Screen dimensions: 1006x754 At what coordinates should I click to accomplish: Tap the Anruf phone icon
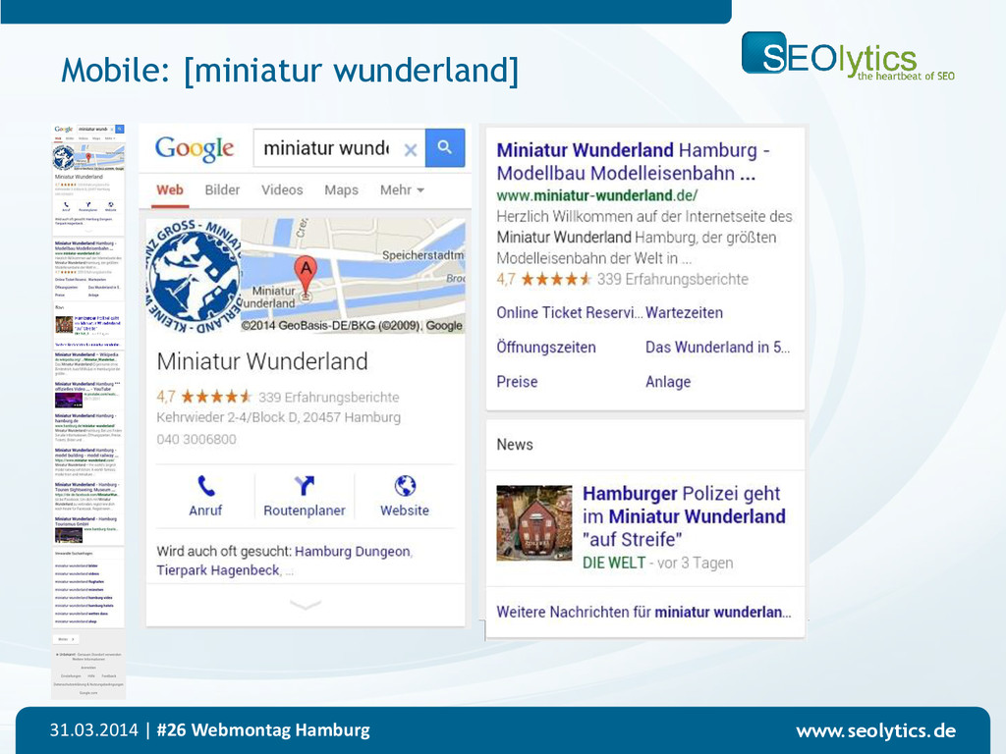pos(205,486)
